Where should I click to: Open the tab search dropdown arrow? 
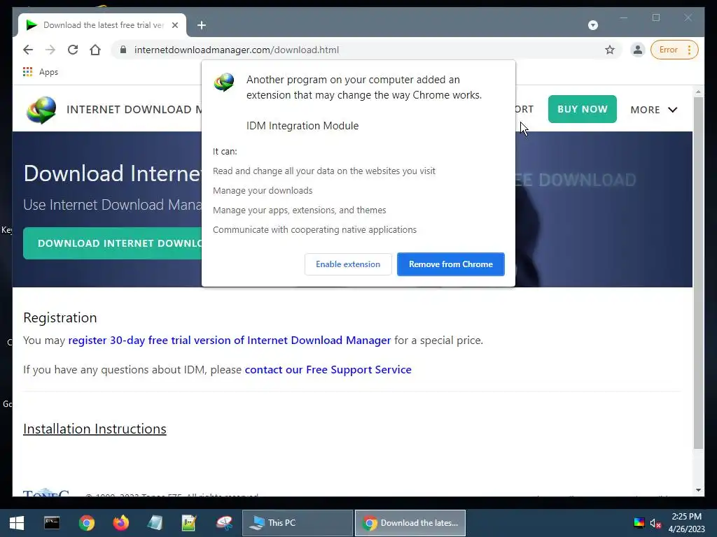[x=592, y=25]
